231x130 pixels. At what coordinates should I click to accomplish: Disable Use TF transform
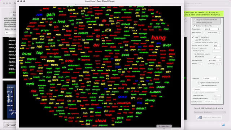[193, 37]
